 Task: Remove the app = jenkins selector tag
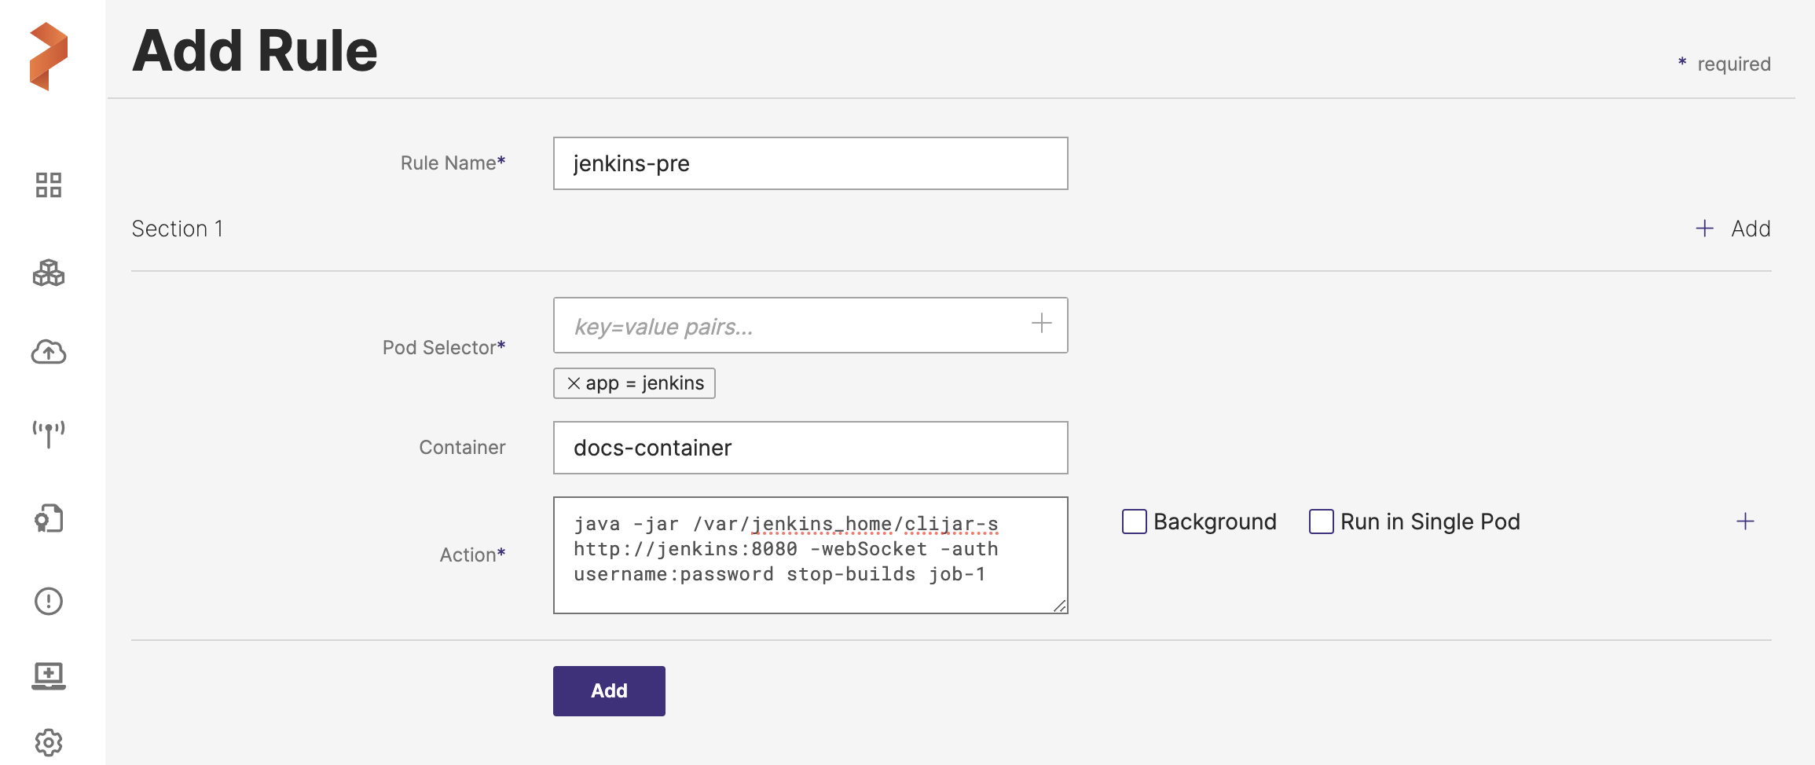[x=574, y=383]
